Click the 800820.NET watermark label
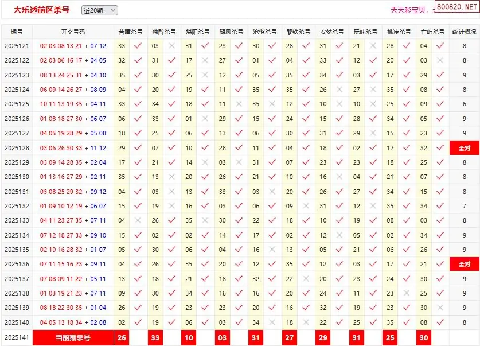The image size is (480, 346). pyautogui.click(x=456, y=7)
